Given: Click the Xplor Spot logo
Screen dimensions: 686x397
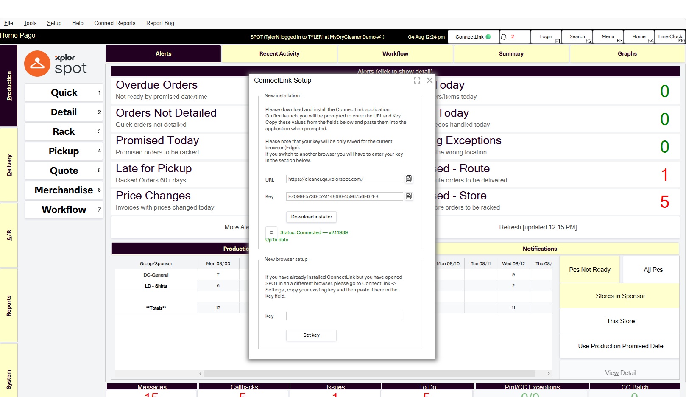Looking at the screenshot, I should pos(56,64).
